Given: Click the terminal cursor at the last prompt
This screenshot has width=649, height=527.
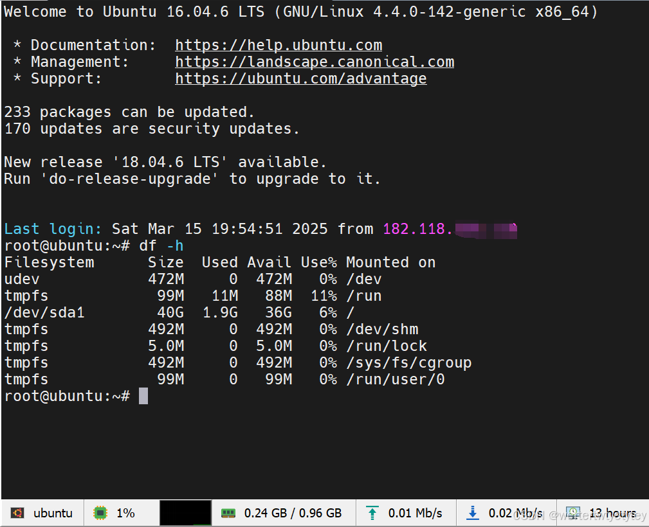Looking at the screenshot, I should pyautogui.click(x=143, y=397).
